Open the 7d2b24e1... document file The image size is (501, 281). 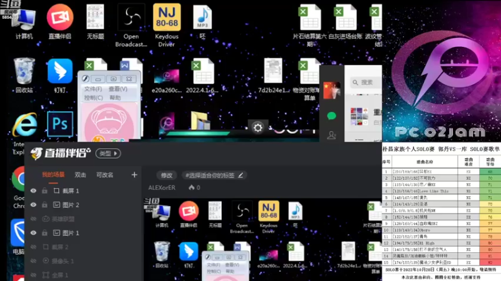(x=273, y=76)
